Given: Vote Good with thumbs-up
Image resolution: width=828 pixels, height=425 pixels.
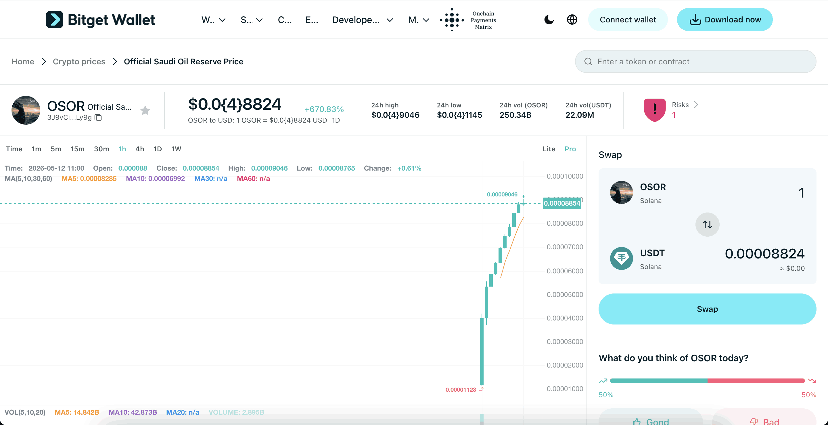Looking at the screenshot, I should [x=650, y=420].
